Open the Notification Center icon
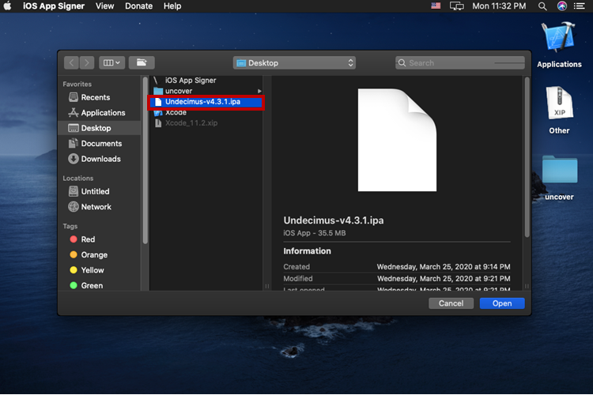 pos(580,6)
